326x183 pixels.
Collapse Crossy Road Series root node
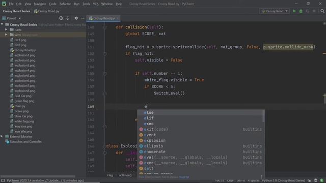(2, 24)
